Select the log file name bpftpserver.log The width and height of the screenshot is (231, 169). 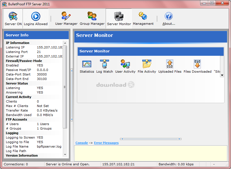49,146
